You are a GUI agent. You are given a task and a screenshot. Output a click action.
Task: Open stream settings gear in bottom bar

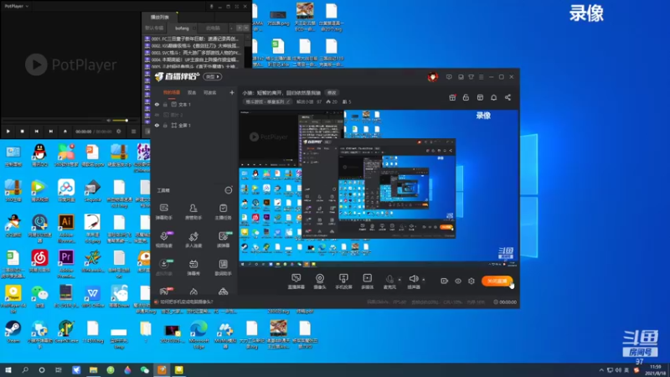pos(472,281)
